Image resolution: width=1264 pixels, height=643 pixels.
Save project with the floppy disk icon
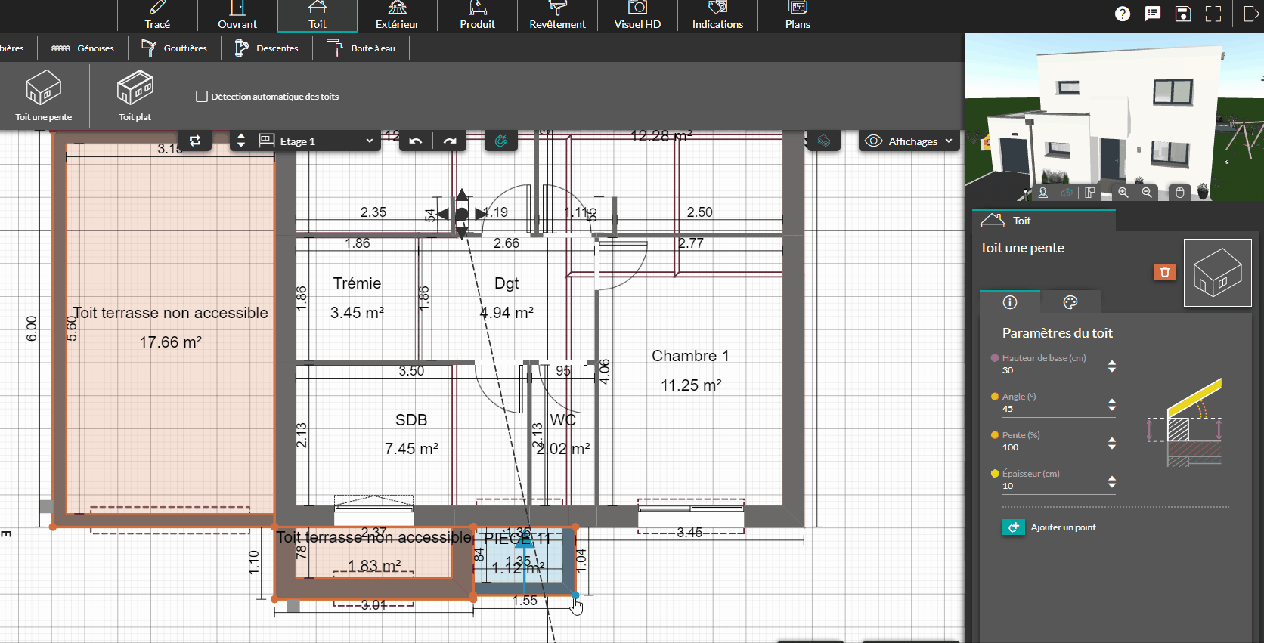pos(1183,14)
